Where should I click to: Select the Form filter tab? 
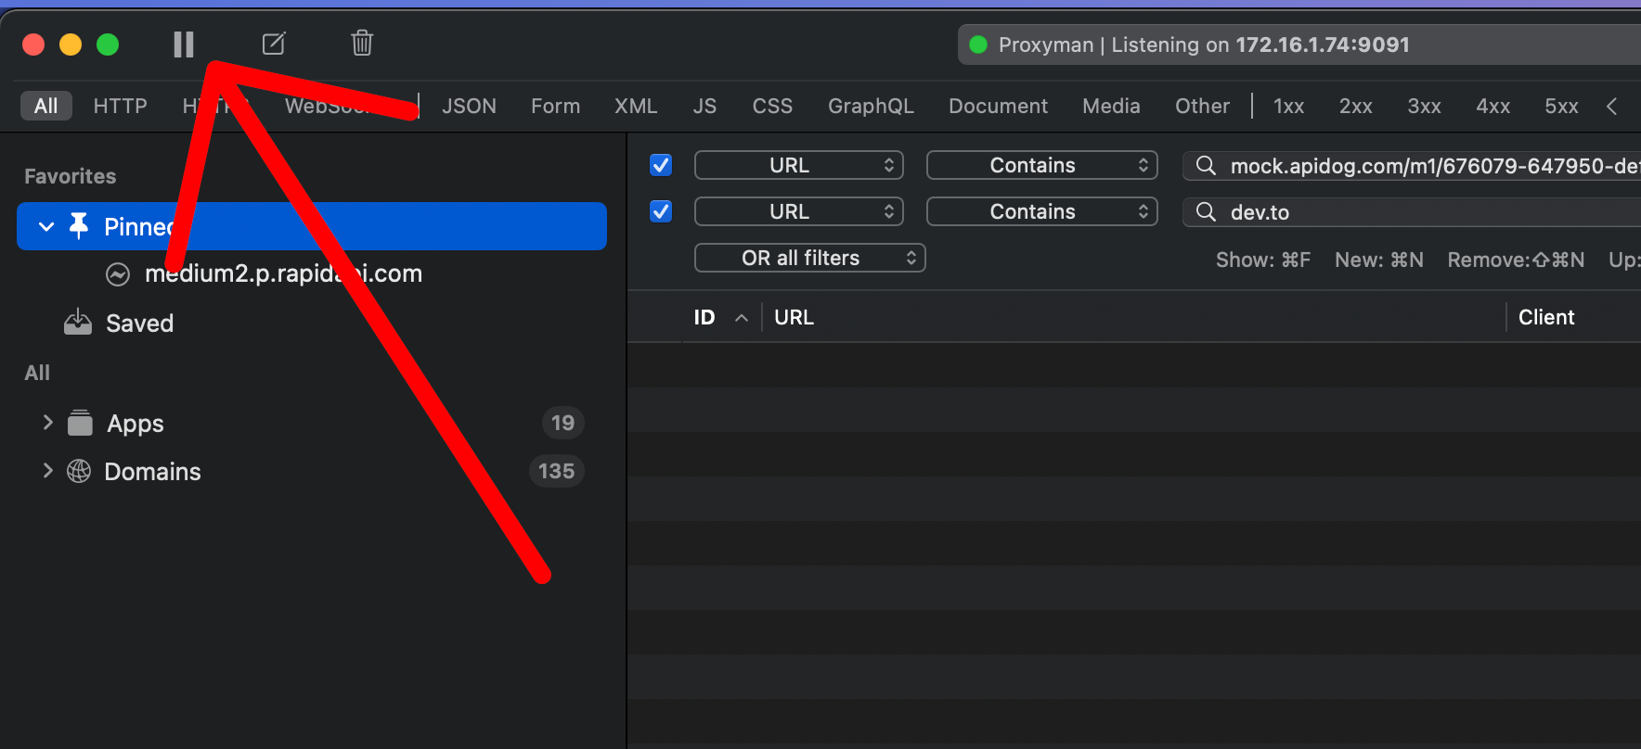click(x=555, y=106)
